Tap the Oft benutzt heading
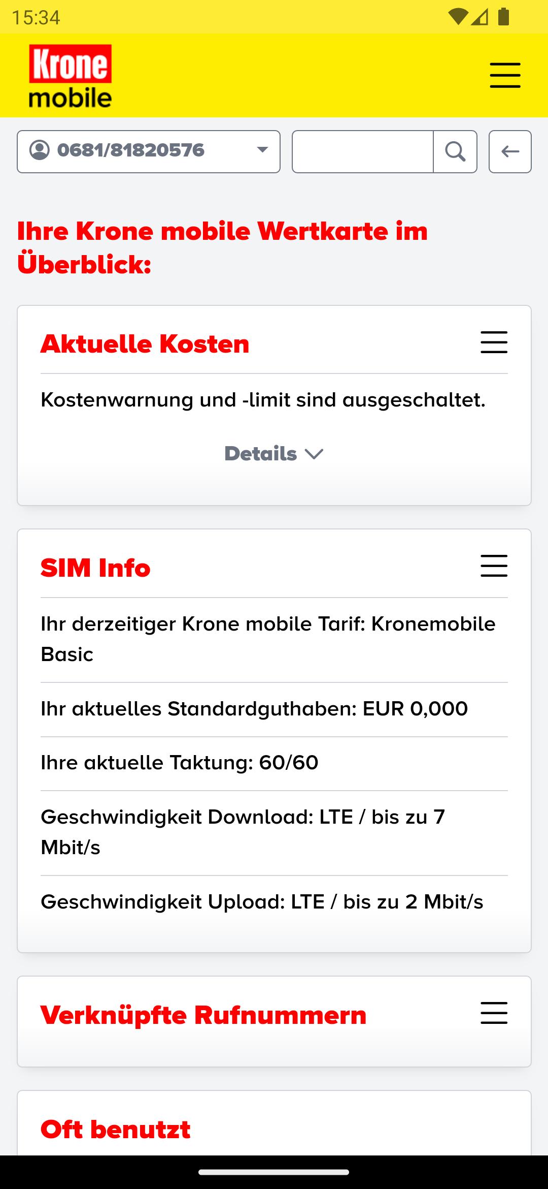 [x=116, y=1129]
